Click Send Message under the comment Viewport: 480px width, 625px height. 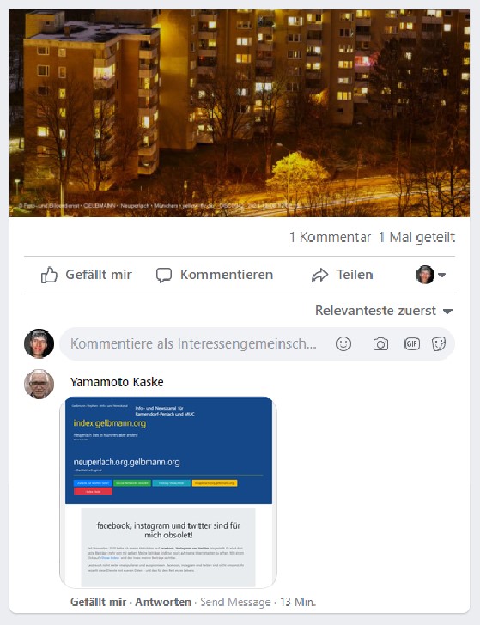235,602
